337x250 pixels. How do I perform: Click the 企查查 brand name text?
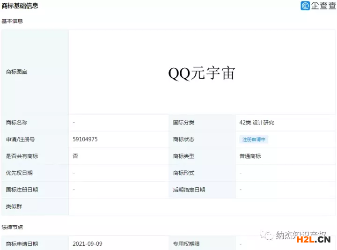(x=323, y=6)
